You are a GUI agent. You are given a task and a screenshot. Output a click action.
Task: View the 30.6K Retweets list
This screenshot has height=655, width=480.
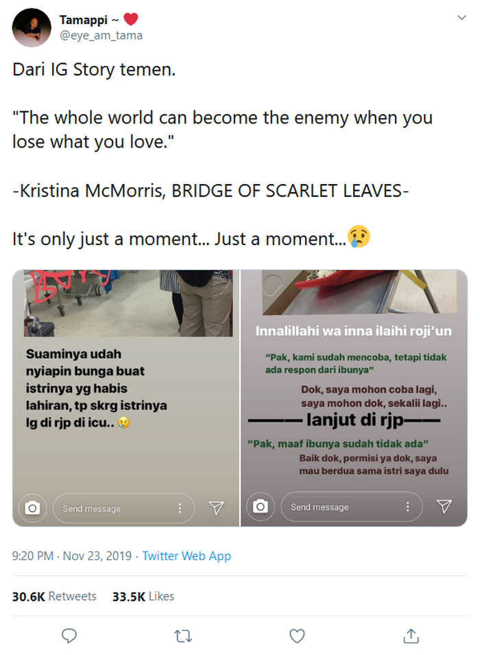(54, 596)
